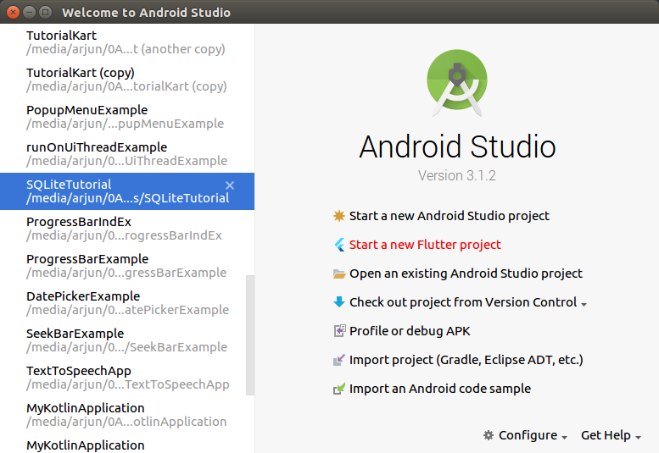The height and width of the screenshot is (453, 659).
Task: Click the blue download arrow icon
Action: (x=338, y=302)
